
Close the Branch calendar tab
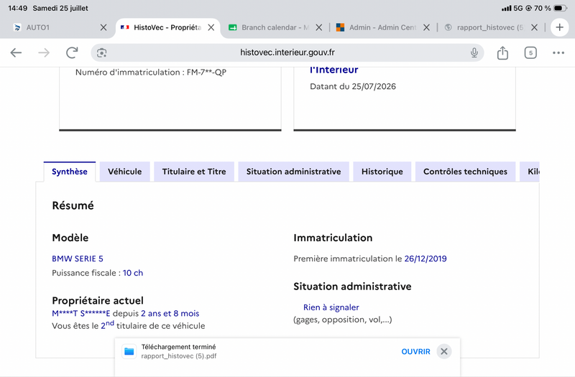[x=318, y=27]
